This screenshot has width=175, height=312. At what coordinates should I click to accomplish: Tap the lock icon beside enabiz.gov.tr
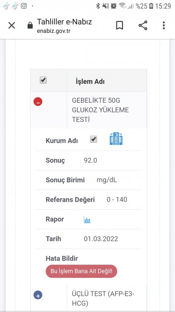(x=30, y=25)
